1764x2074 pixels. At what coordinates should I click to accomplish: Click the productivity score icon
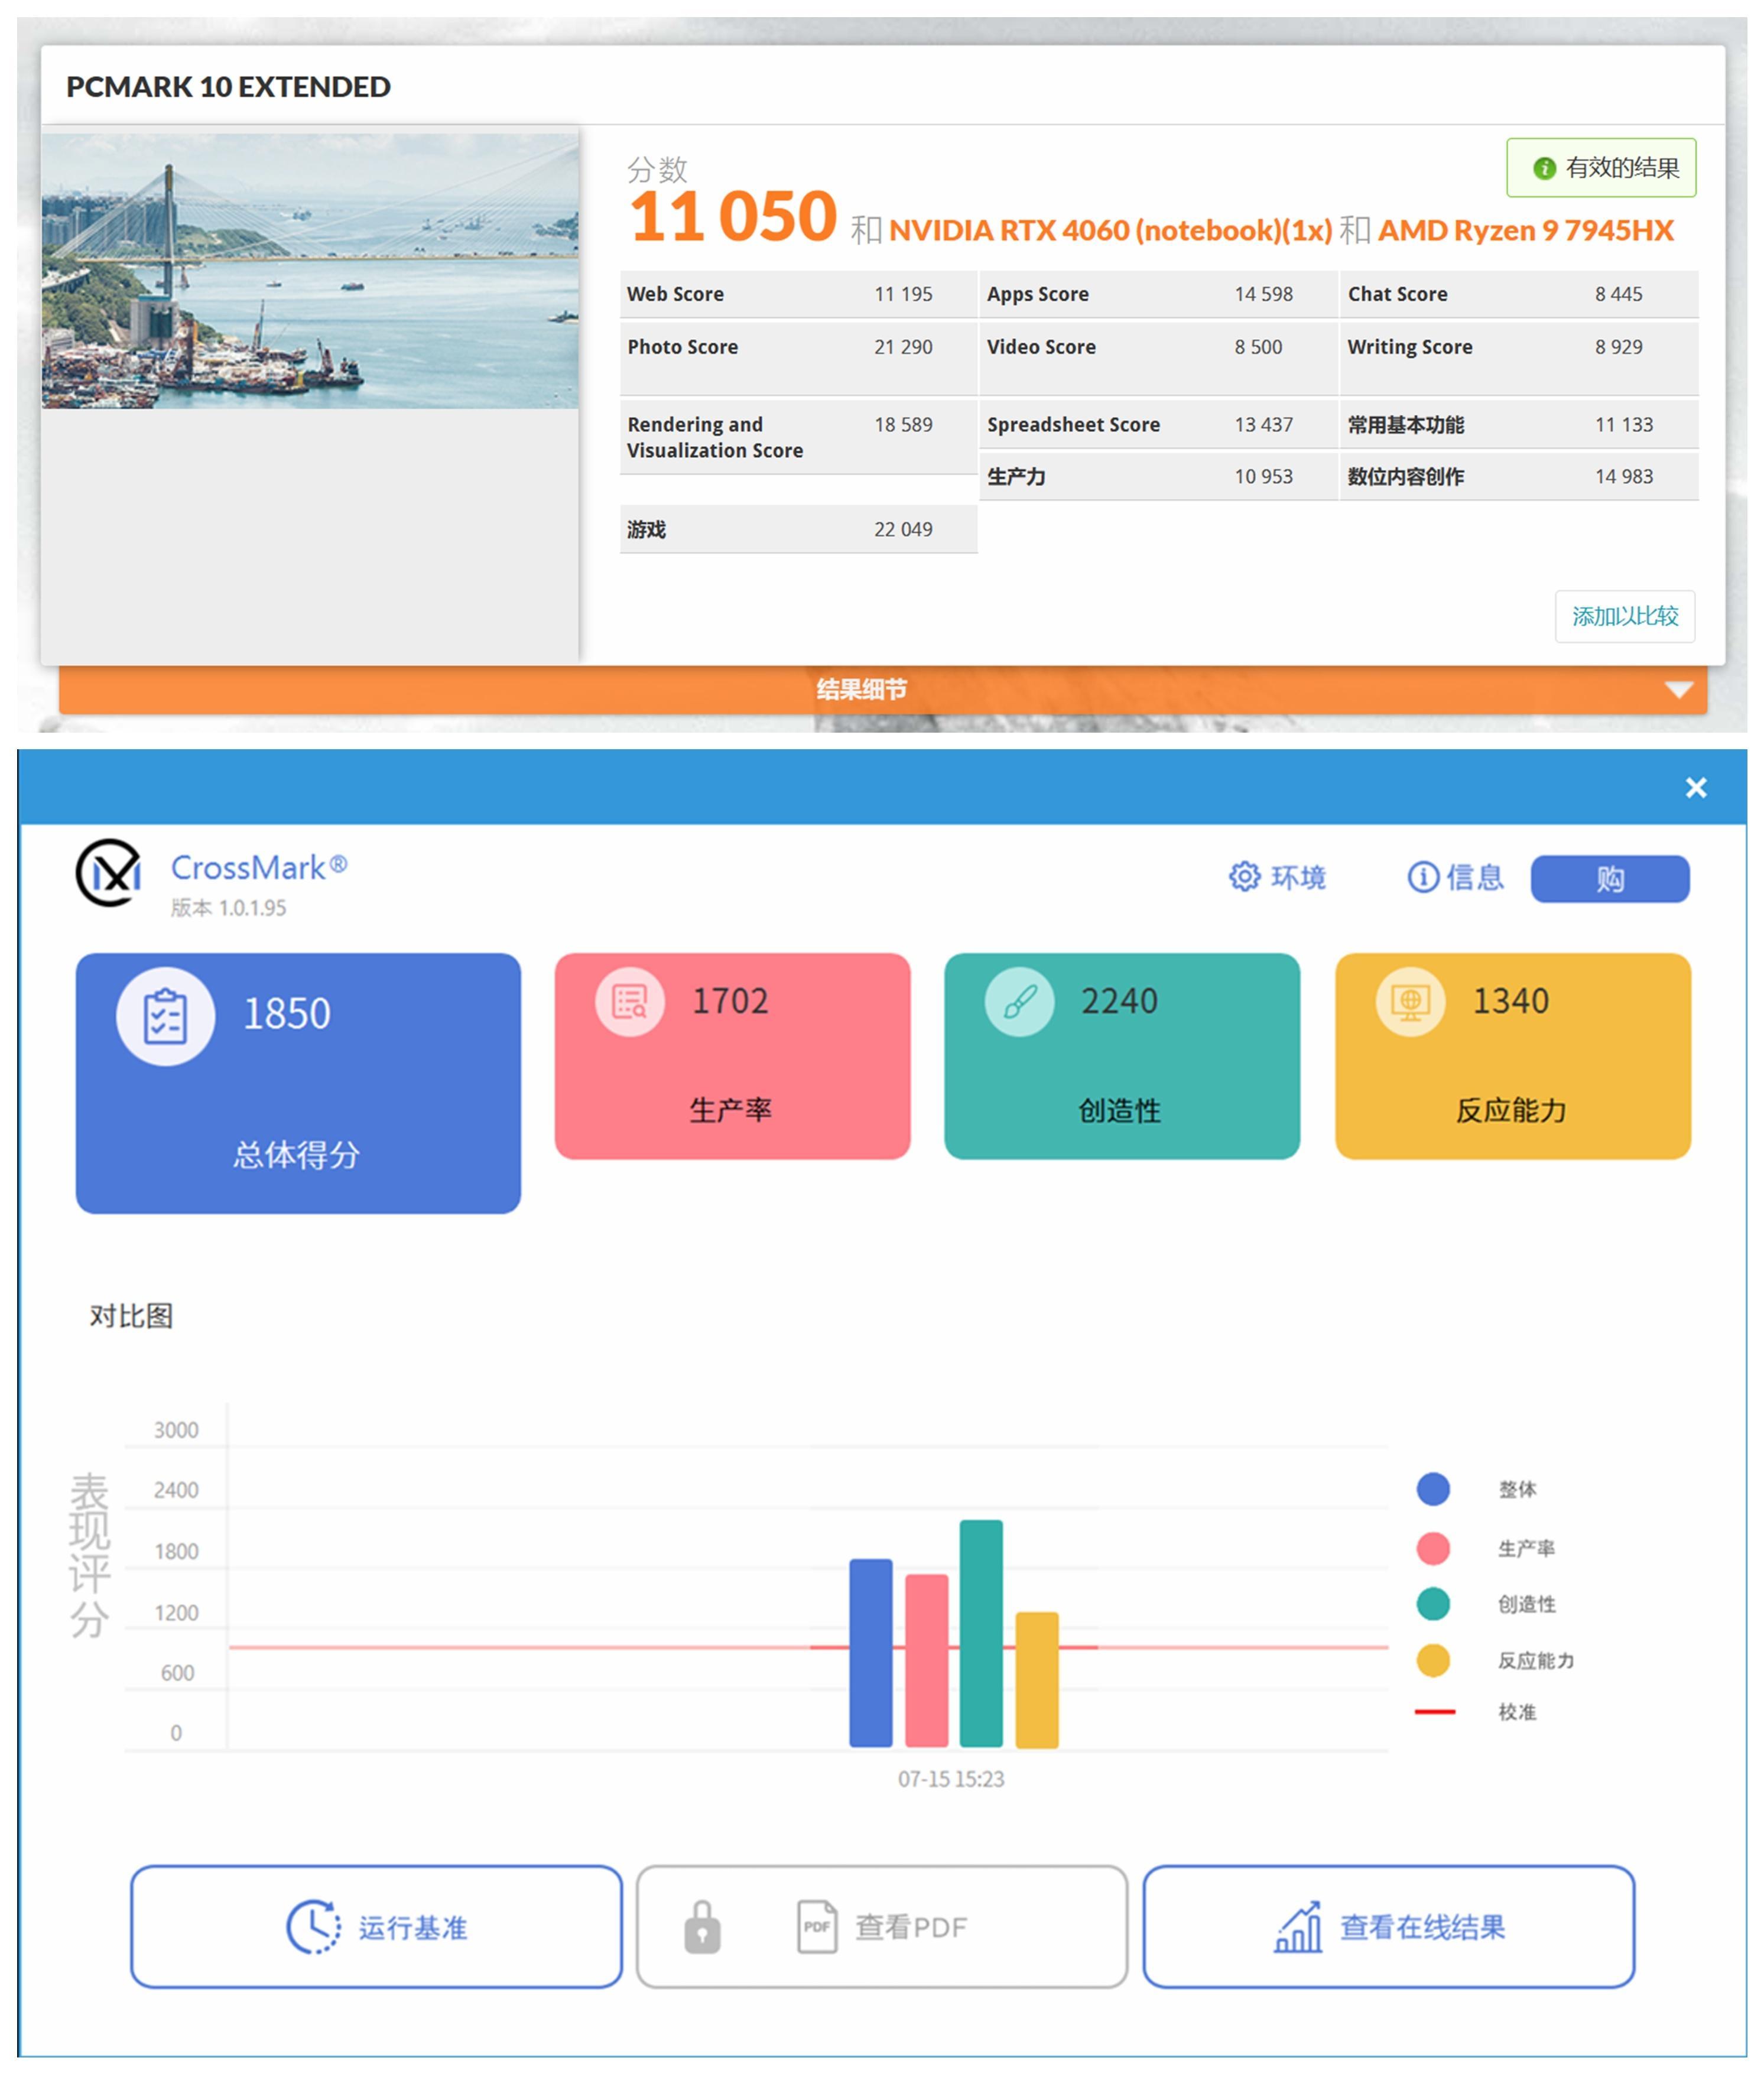(x=629, y=1002)
